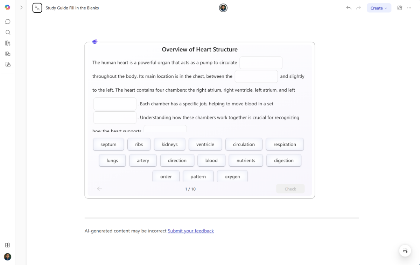The height and width of the screenshot is (265, 420).
Task: Click the collapse page icon beside the title
Action: coord(37,8)
